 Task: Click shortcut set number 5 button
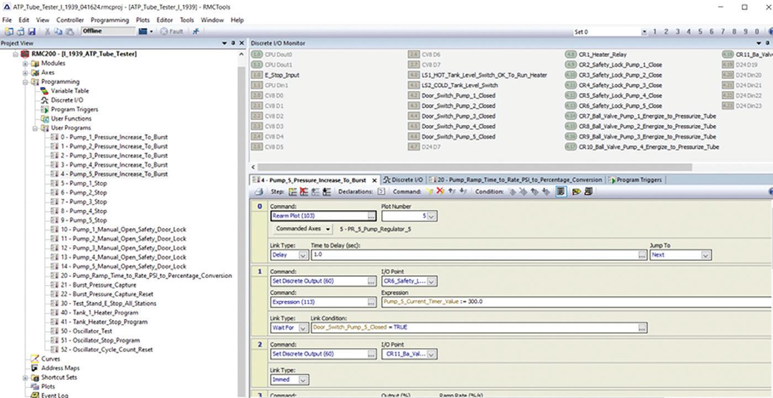(x=700, y=31)
